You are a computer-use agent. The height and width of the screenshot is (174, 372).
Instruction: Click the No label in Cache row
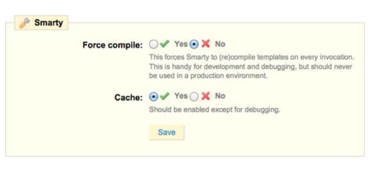(220, 96)
